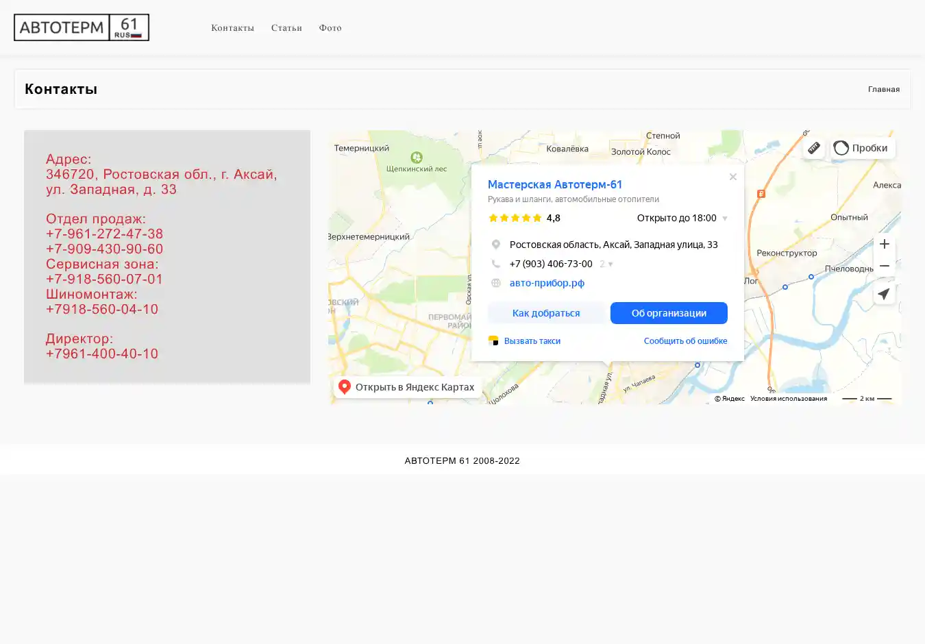Close the Мастерская Автотерм-61 popup
The height and width of the screenshot is (644, 925).
(x=732, y=177)
